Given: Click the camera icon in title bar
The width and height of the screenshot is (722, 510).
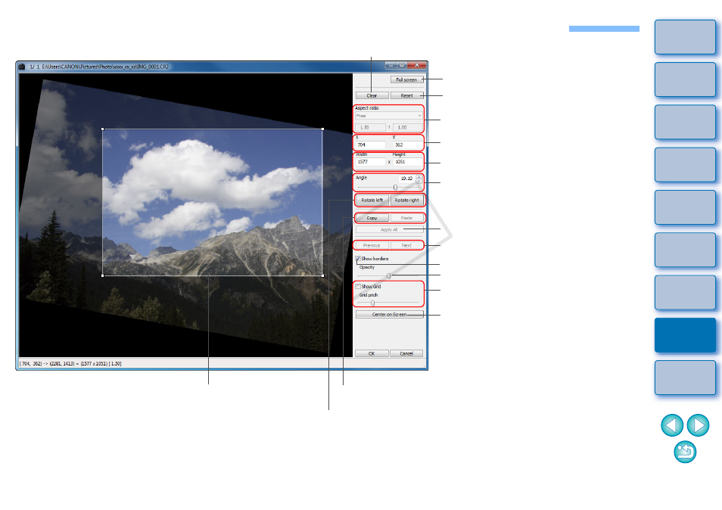Looking at the screenshot, I should tap(22, 67).
